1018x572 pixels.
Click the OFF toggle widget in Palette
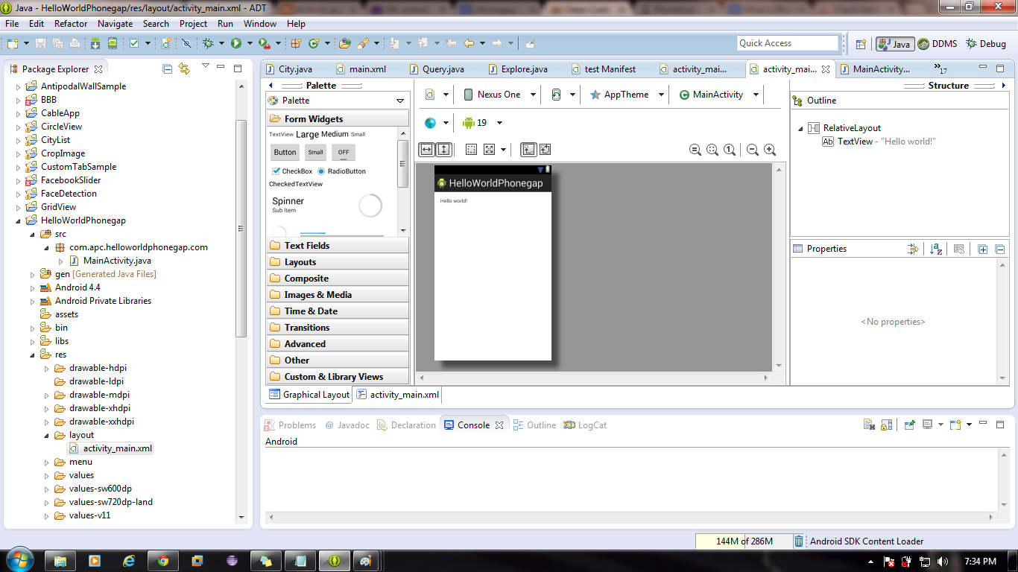(343, 152)
